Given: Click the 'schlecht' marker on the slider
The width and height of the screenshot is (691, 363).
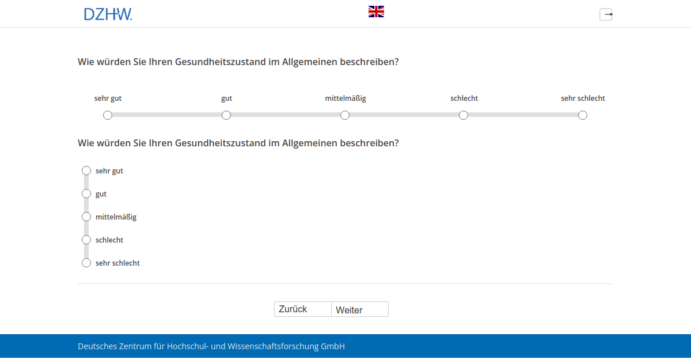Looking at the screenshot, I should 464,115.
